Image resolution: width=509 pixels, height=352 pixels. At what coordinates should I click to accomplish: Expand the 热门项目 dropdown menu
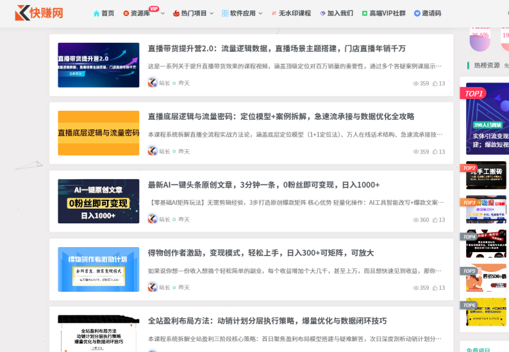[194, 13]
